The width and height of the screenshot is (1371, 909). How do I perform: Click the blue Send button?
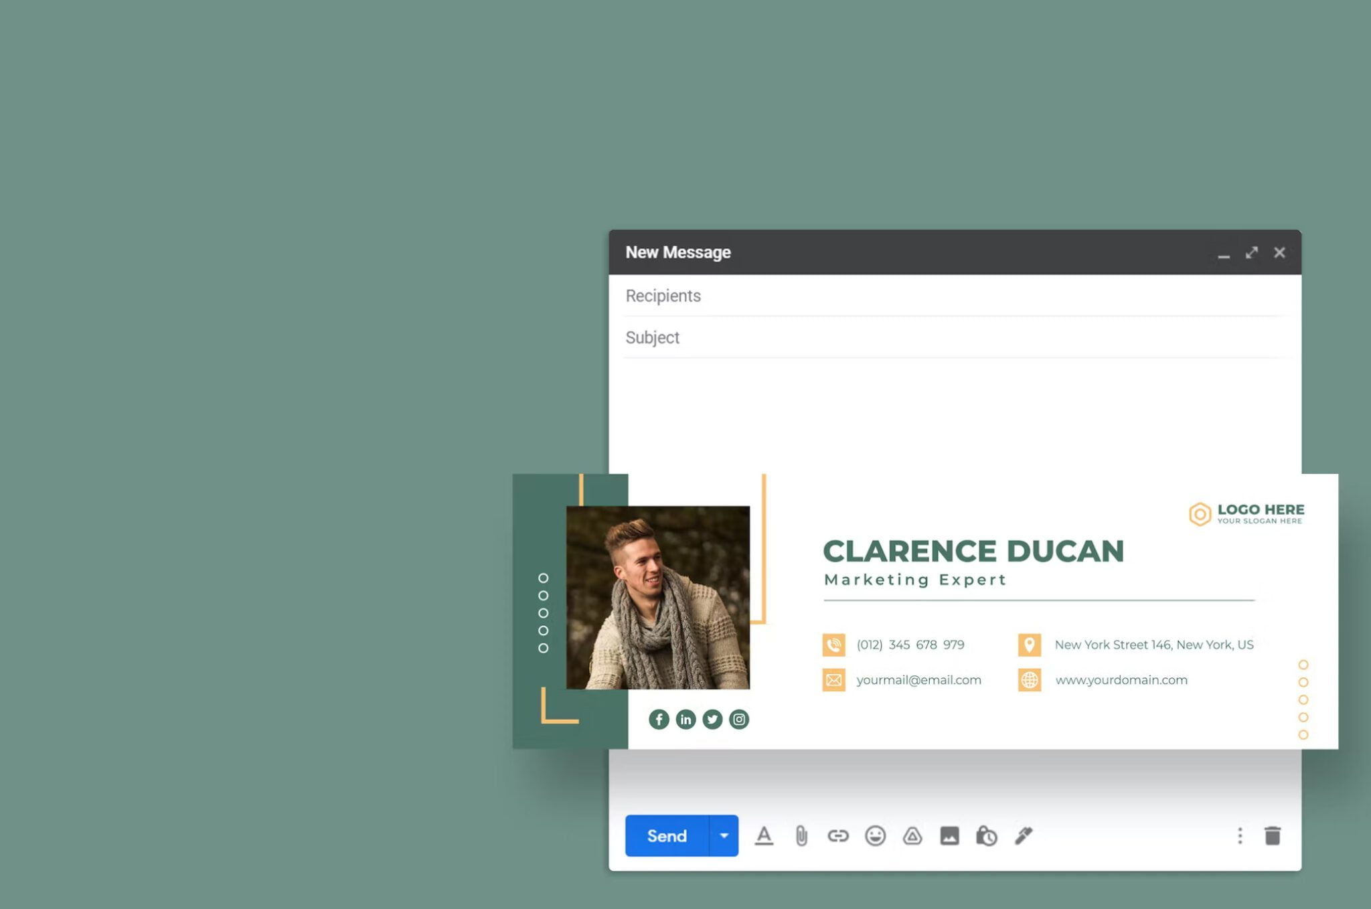pos(667,835)
